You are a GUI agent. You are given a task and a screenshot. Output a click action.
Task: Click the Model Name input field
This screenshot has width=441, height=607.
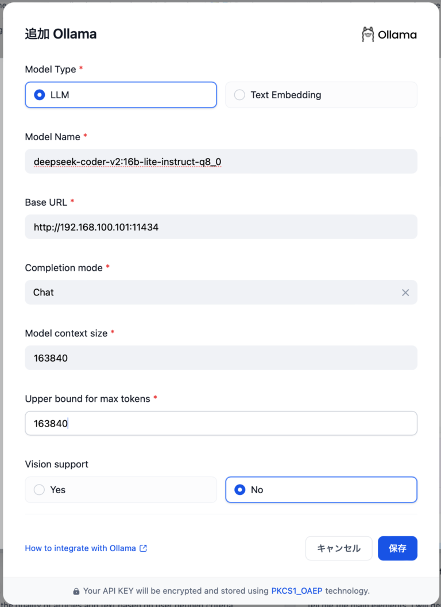[221, 162]
